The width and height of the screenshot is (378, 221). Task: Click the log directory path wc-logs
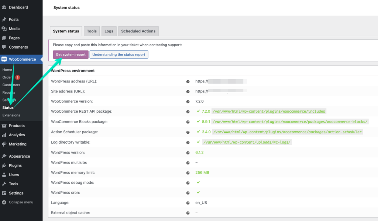[247, 143]
